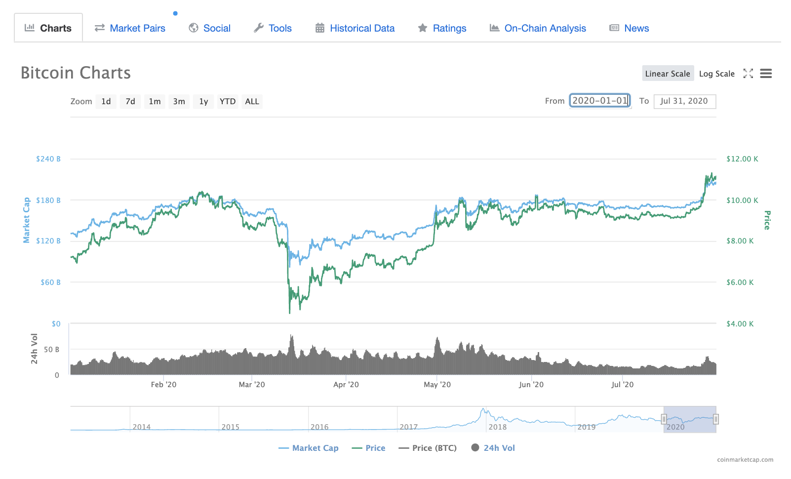Toggle the Market Cap series in legend

(309, 448)
